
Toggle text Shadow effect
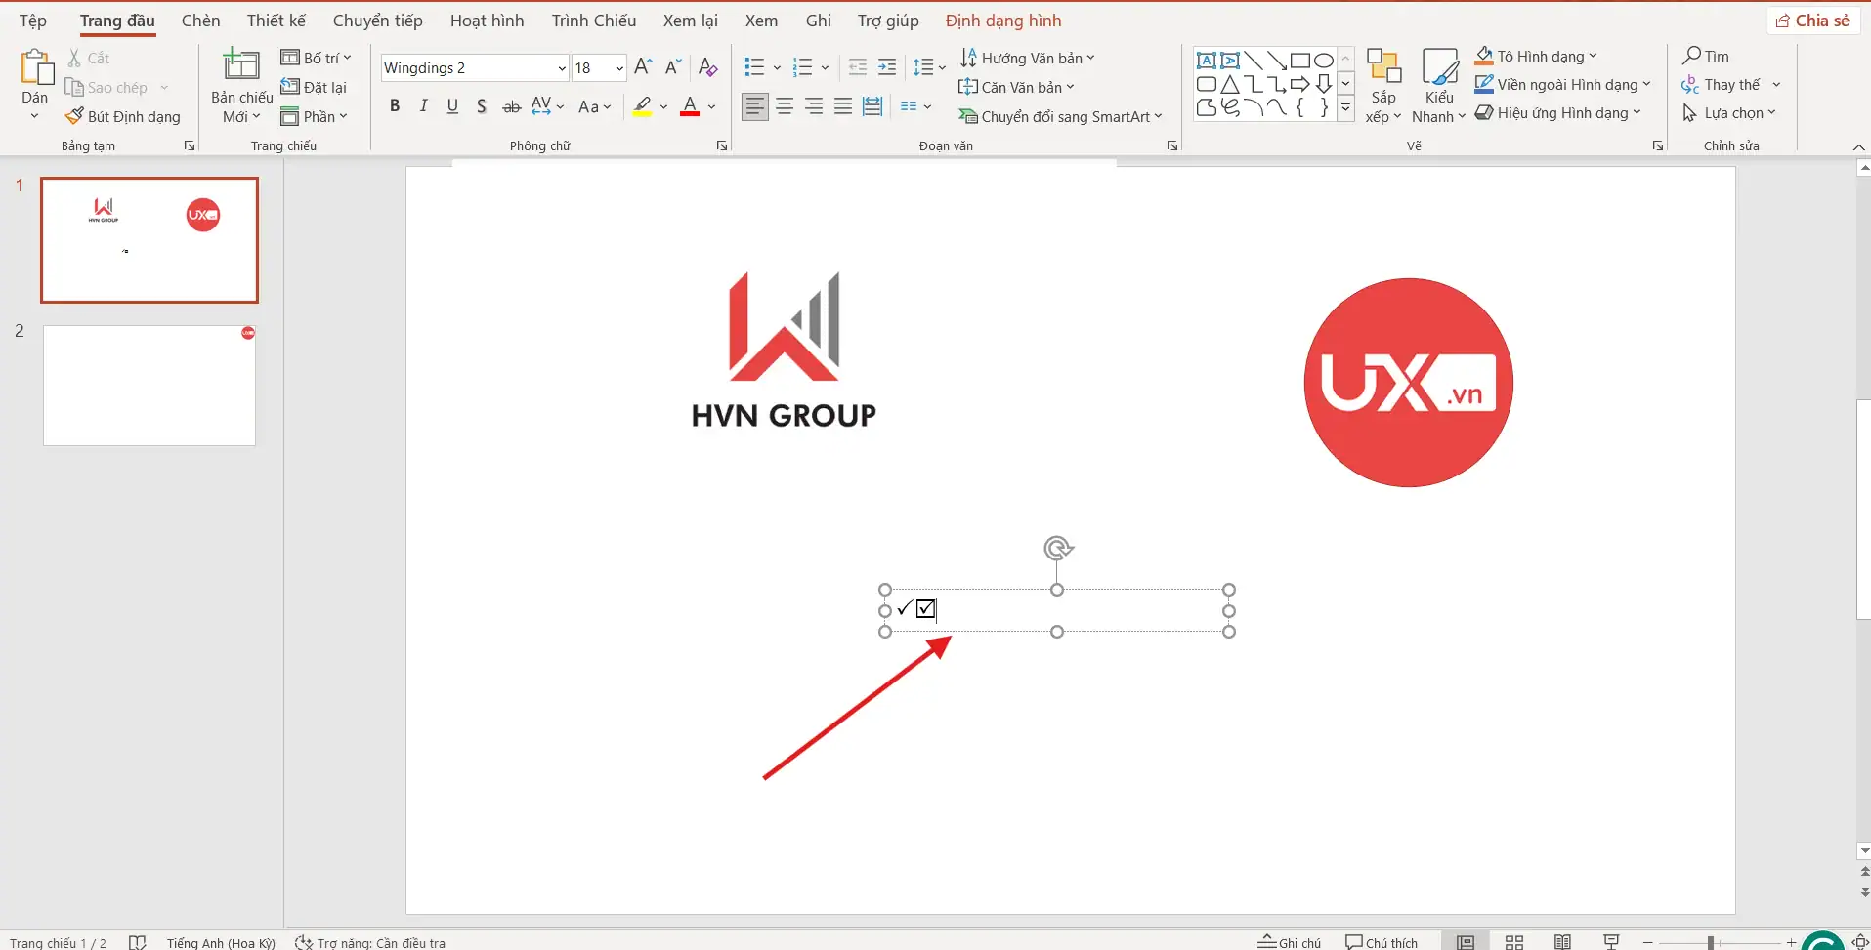[x=482, y=106]
